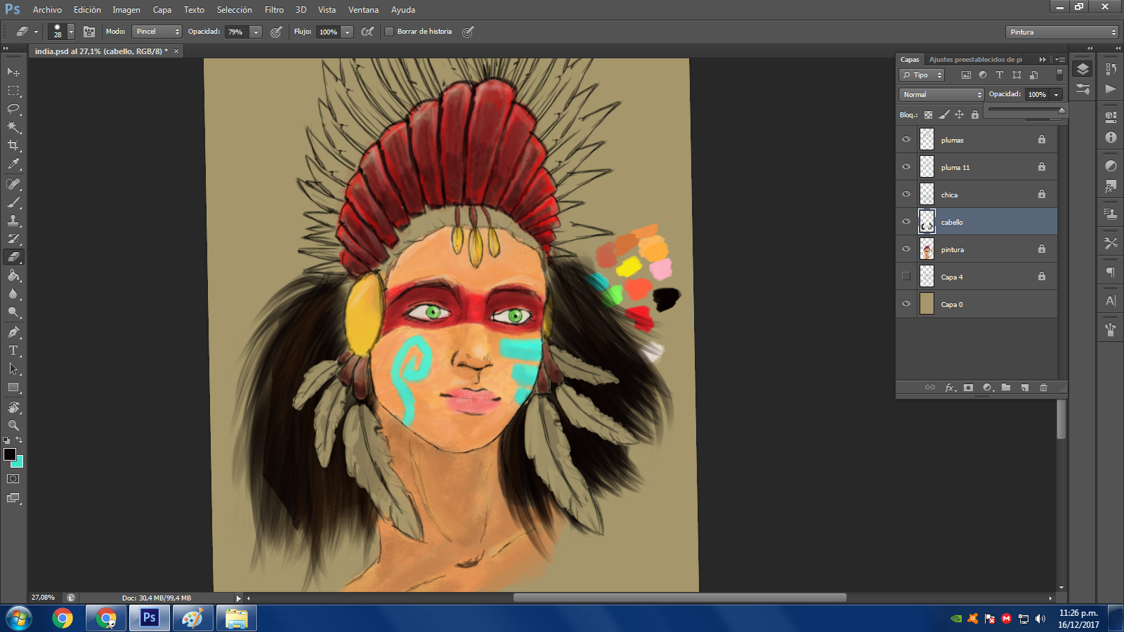Open the Opacidad slider dropdown in options bar

(256, 32)
